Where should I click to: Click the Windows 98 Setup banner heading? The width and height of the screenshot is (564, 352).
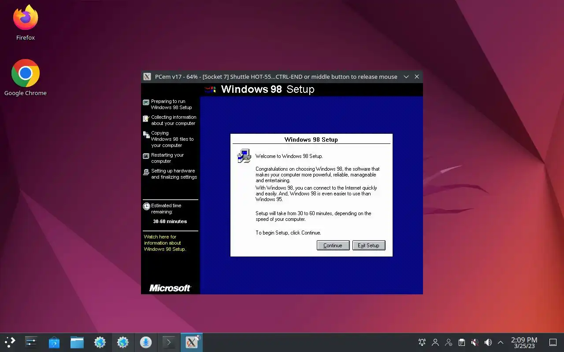click(267, 89)
